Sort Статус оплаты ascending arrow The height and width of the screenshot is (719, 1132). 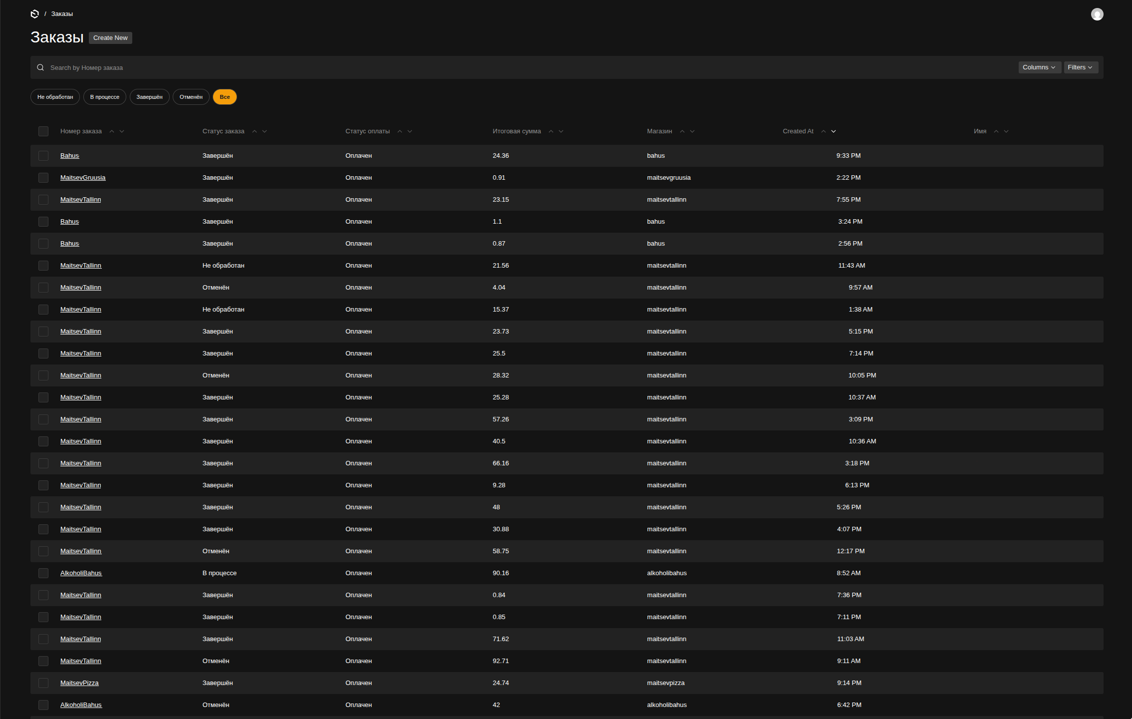(x=400, y=131)
